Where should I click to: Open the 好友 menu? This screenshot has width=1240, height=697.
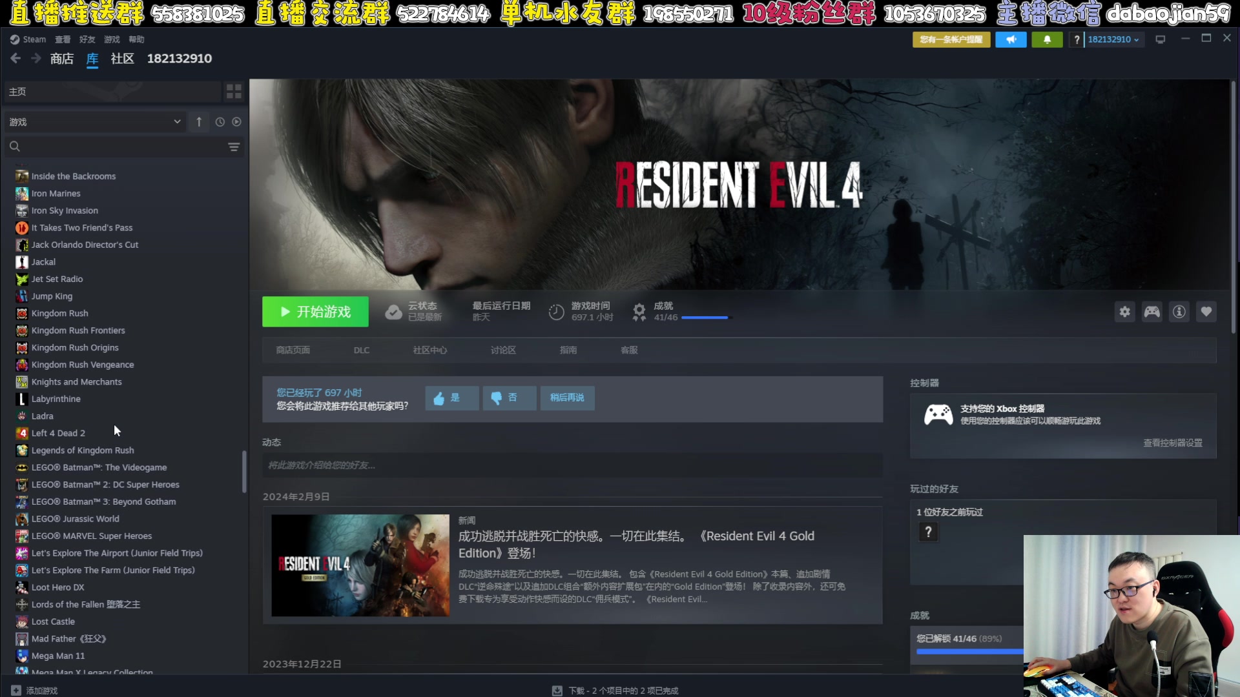click(87, 39)
